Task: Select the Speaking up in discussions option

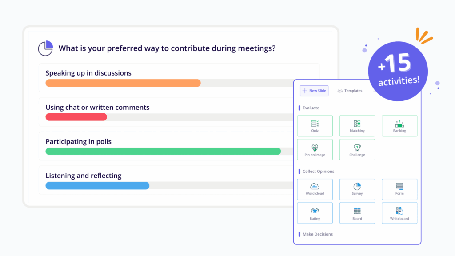Action: tap(88, 73)
